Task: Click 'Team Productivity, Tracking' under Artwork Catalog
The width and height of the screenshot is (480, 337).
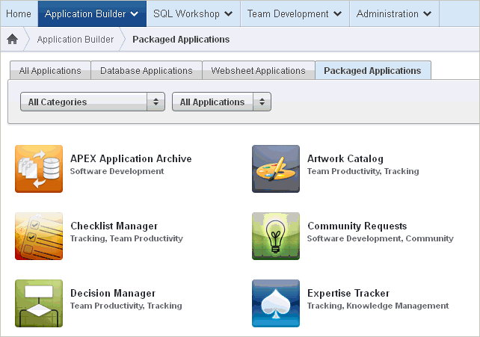Action: (363, 171)
